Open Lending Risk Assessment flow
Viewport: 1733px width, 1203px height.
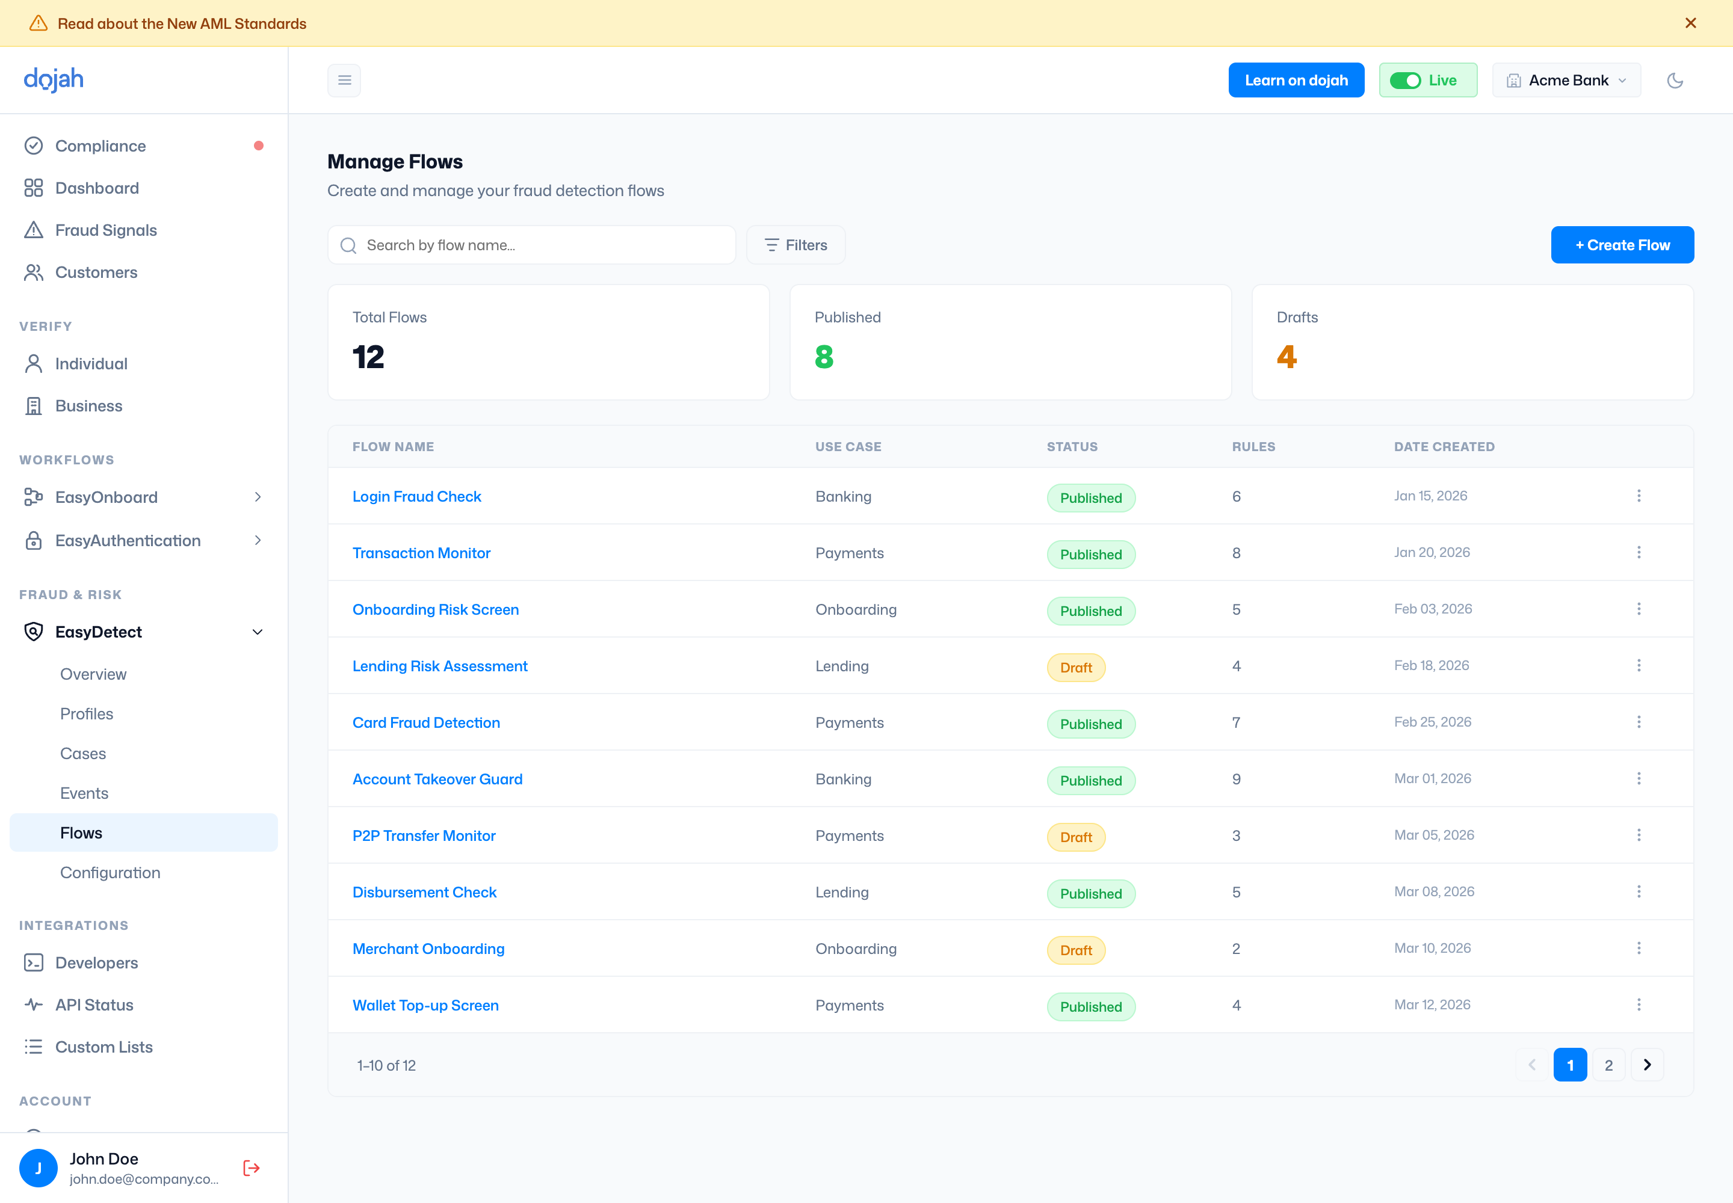[x=440, y=666]
